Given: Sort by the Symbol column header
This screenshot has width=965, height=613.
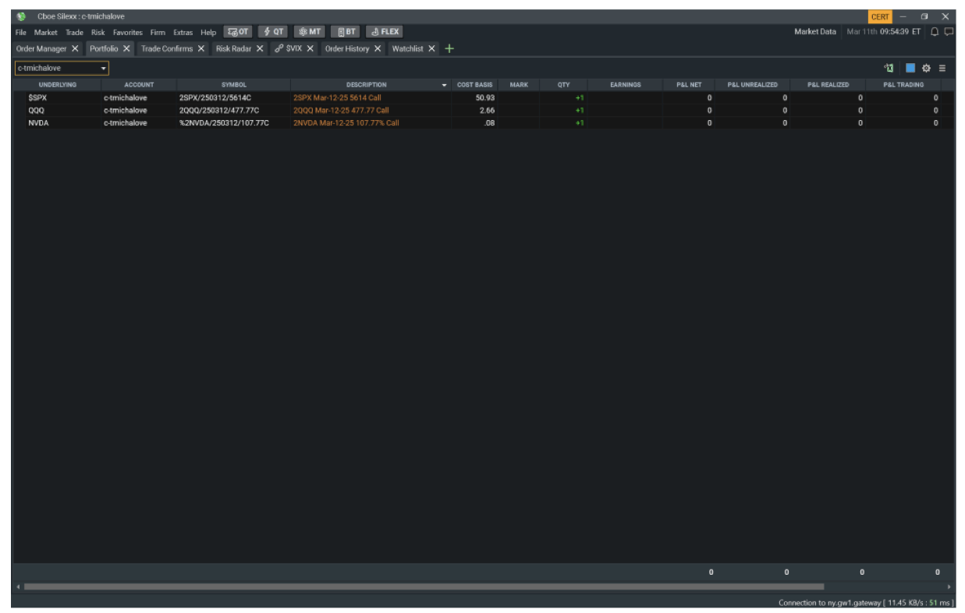Looking at the screenshot, I should click(234, 85).
